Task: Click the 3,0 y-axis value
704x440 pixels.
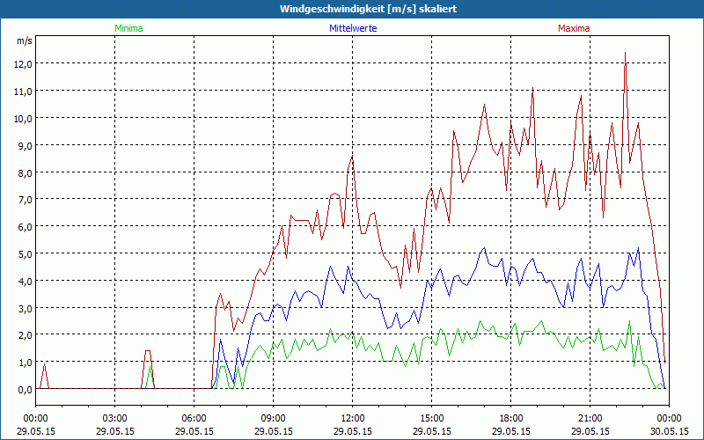Action: click(26, 309)
